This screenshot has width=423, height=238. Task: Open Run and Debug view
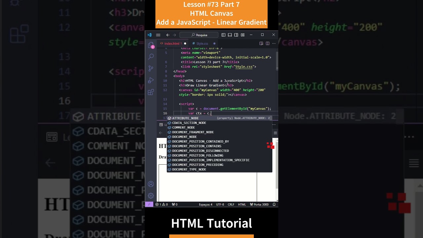click(x=151, y=80)
